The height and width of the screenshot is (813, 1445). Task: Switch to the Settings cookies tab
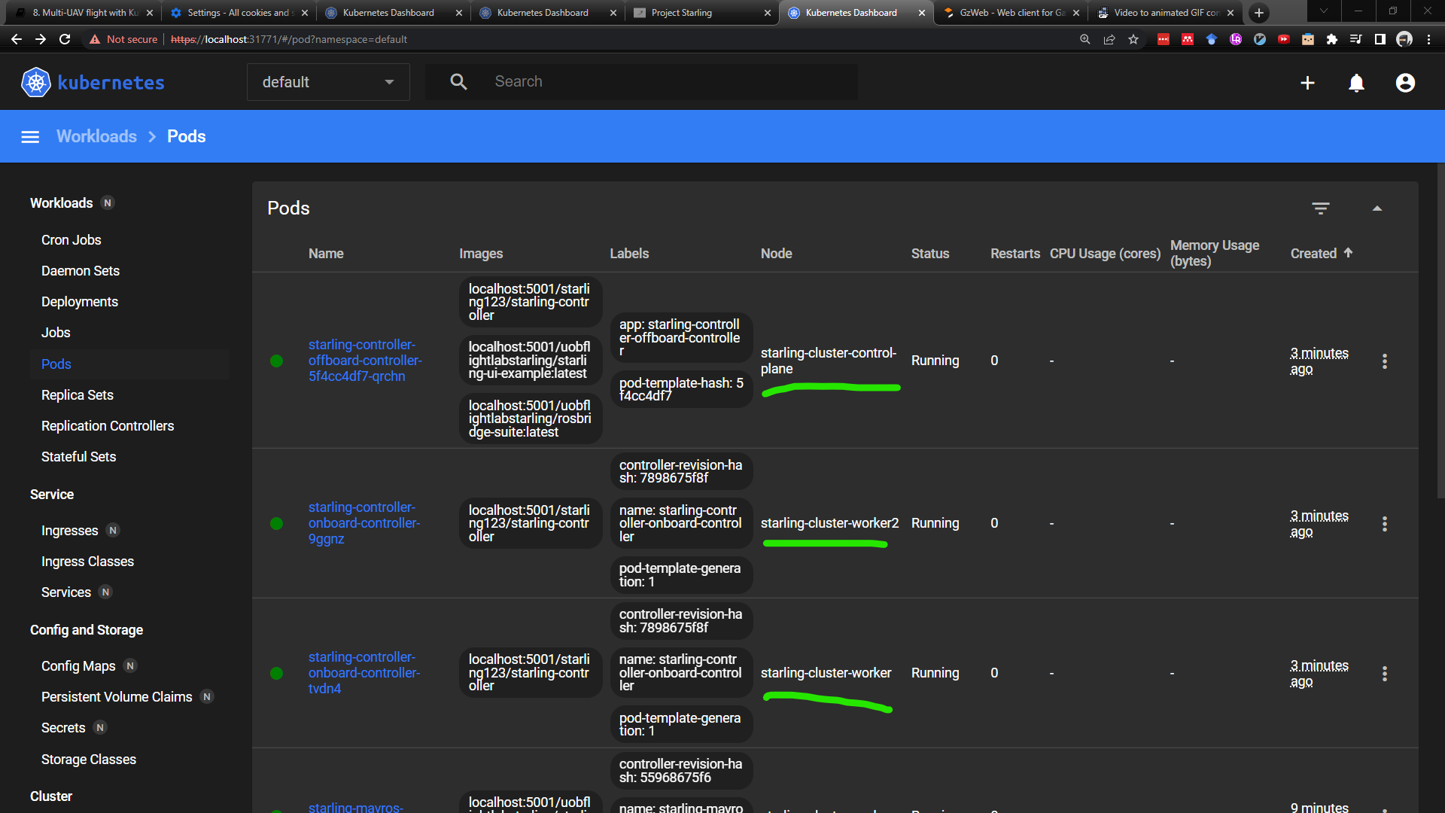point(238,13)
